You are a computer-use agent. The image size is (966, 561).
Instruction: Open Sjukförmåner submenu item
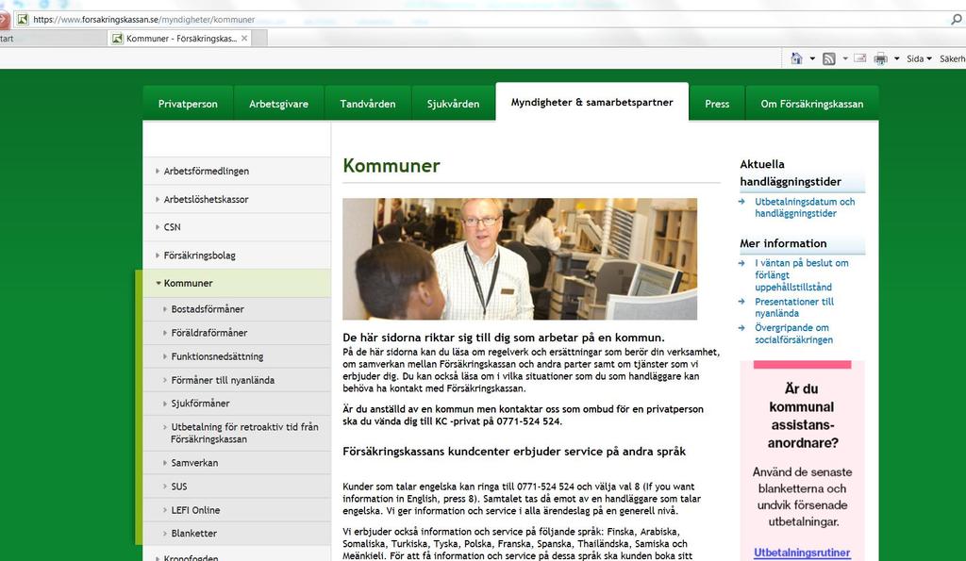[237, 404]
